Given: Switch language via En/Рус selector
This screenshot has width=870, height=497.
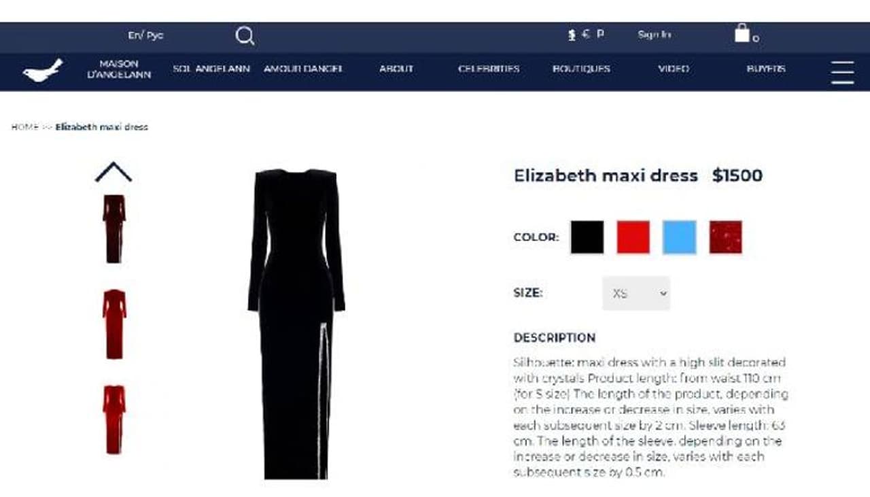Looking at the screenshot, I should click(145, 35).
